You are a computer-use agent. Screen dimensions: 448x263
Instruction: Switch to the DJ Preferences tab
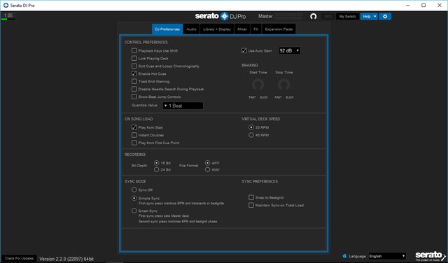pyautogui.click(x=167, y=29)
